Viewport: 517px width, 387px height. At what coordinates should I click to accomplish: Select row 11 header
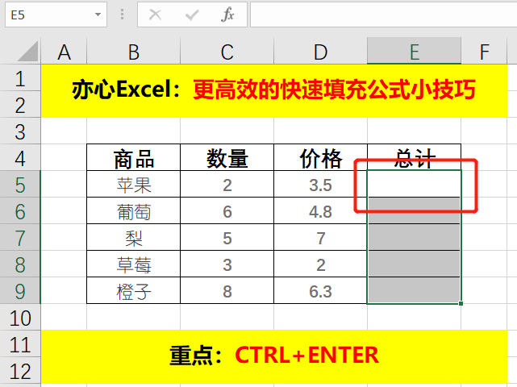(20, 343)
